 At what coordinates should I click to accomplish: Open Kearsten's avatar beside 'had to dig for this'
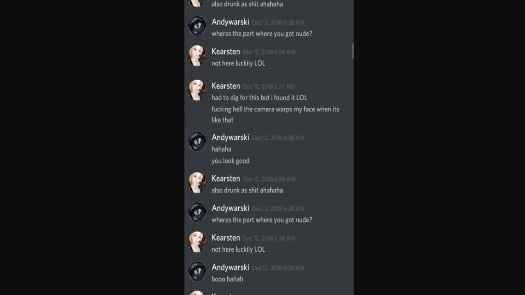pyautogui.click(x=197, y=90)
